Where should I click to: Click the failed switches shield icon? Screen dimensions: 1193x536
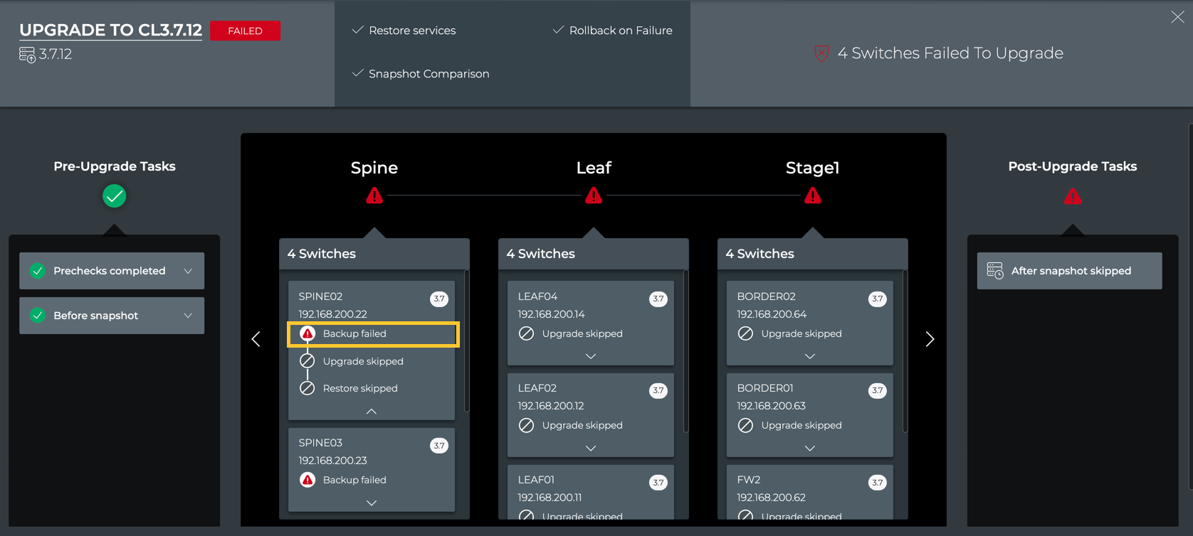click(821, 53)
